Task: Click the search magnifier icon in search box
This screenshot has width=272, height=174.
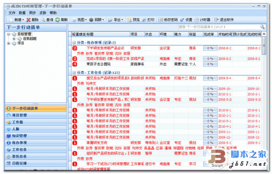Action: 262,27
